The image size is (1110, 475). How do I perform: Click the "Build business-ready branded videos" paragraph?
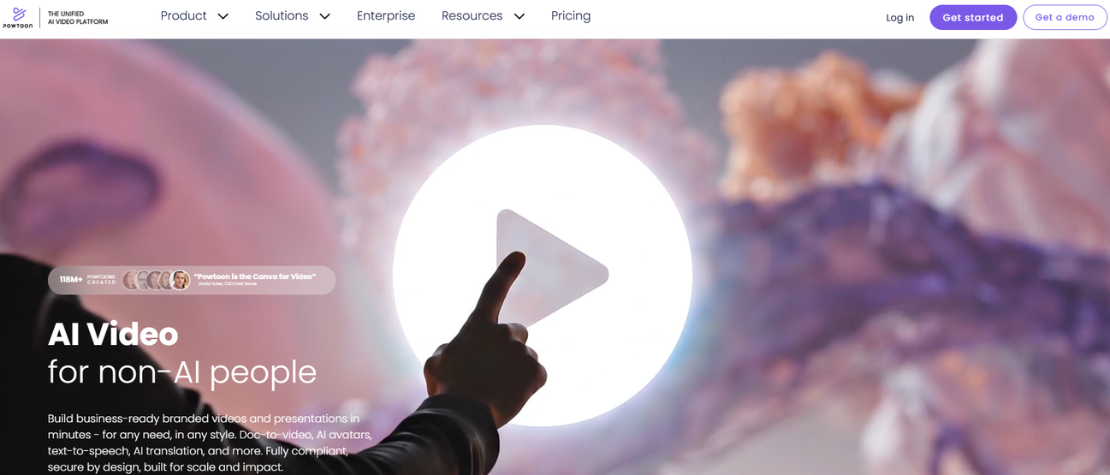[x=210, y=442]
